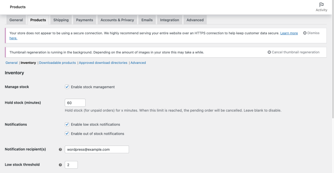Image resolution: width=334 pixels, height=173 pixels.
Task: Click help icon beside Notification recipient(s)
Action: [60, 149]
